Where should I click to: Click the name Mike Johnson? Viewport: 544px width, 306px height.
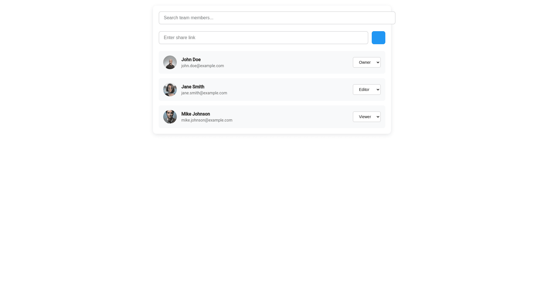point(195,114)
